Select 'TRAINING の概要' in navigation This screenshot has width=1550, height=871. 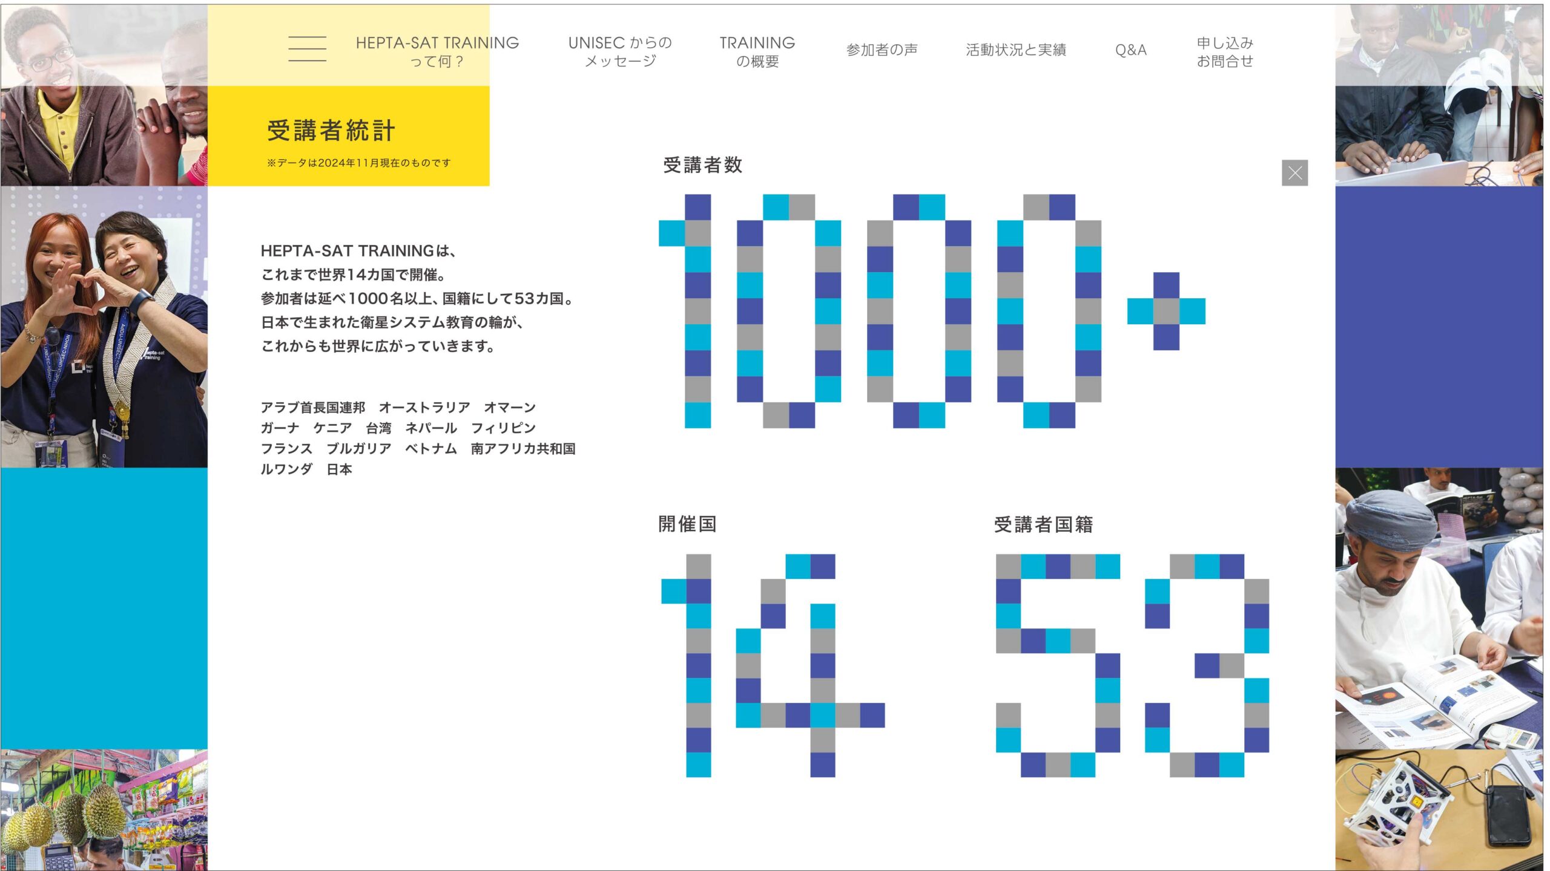757,51
